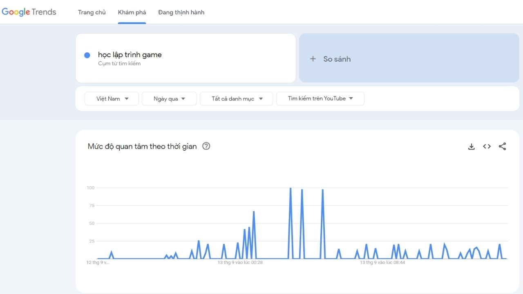Viewport: 523px width, 294px height.
Task: Click the highest peak on the trend line
Action: (290, 189)
